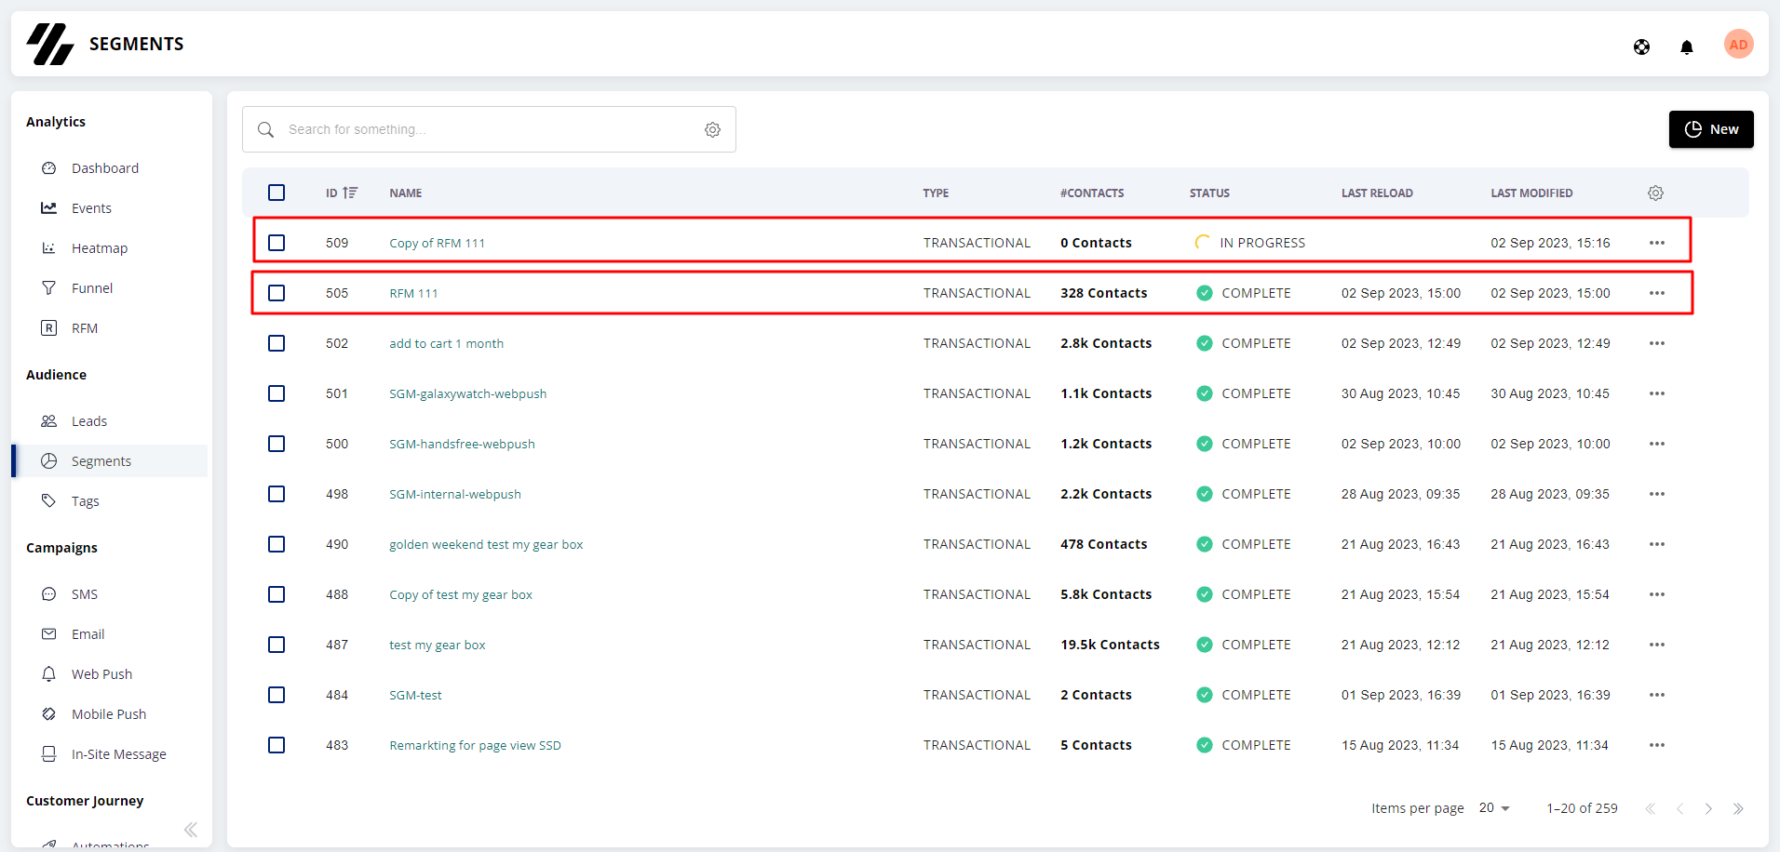Check the box for segment 487
Image resolution: width=1780 pixels, height=852 pixels.
[276, 645]
